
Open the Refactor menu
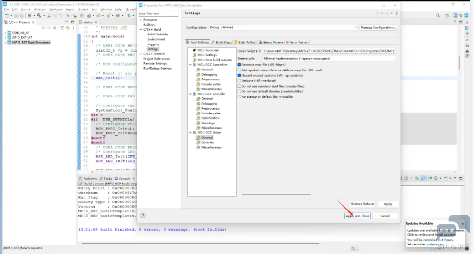click(x=40, y=9)
